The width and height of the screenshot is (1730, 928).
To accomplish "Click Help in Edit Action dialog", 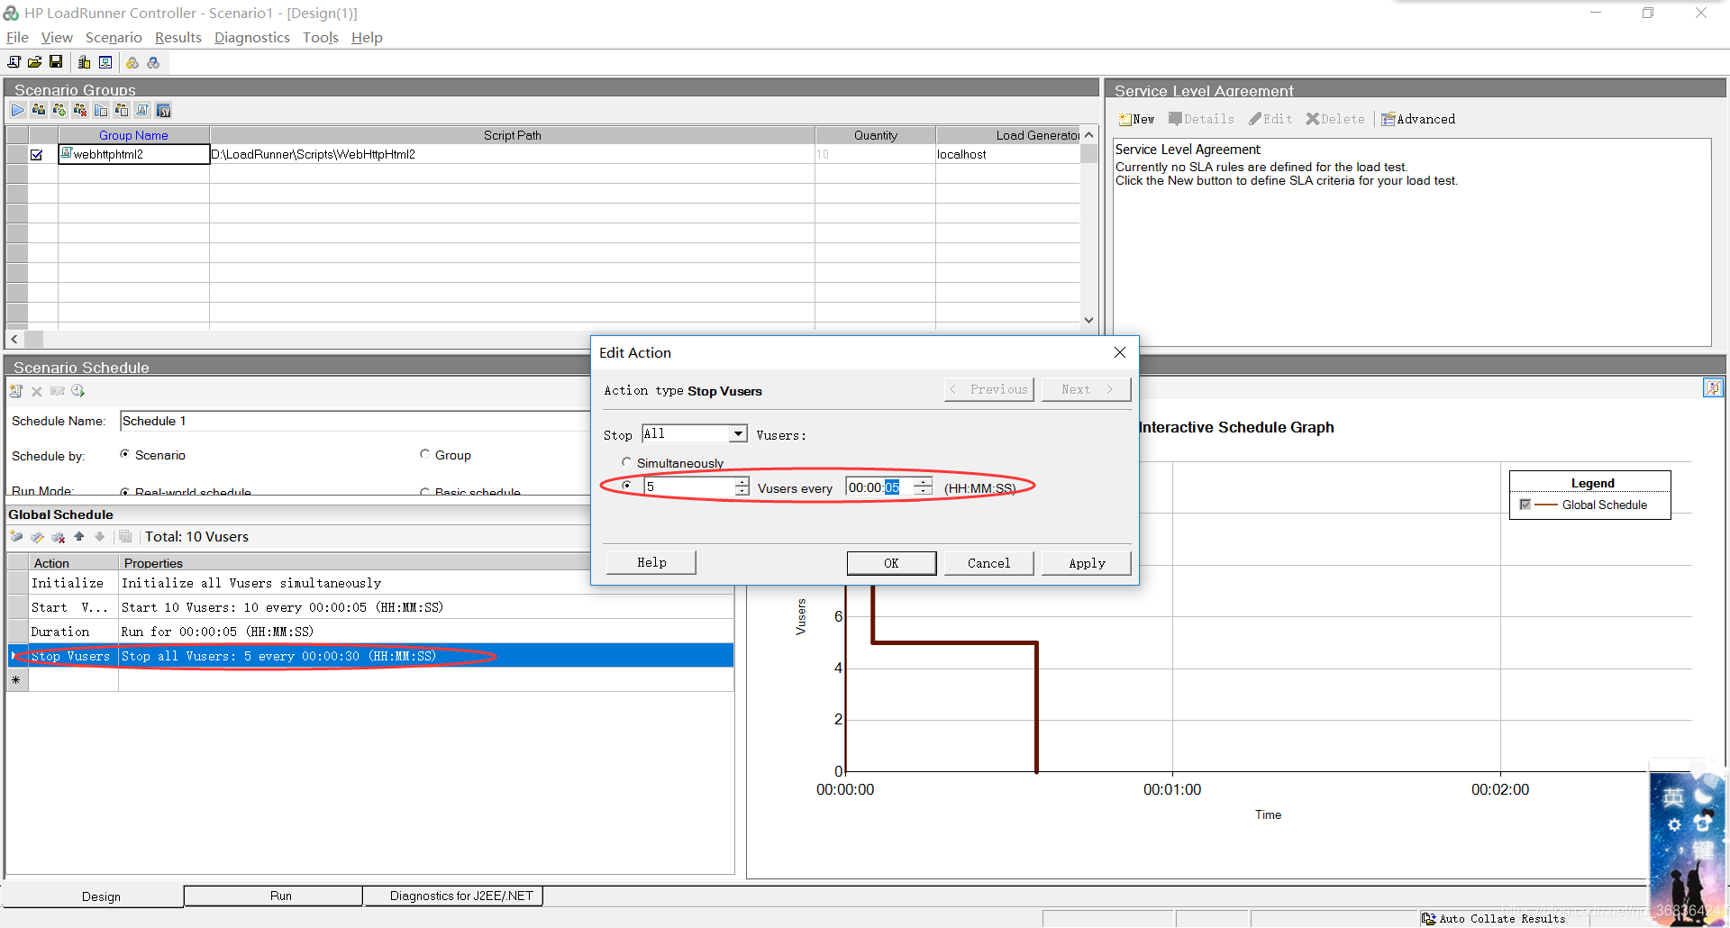I will 651,562.
